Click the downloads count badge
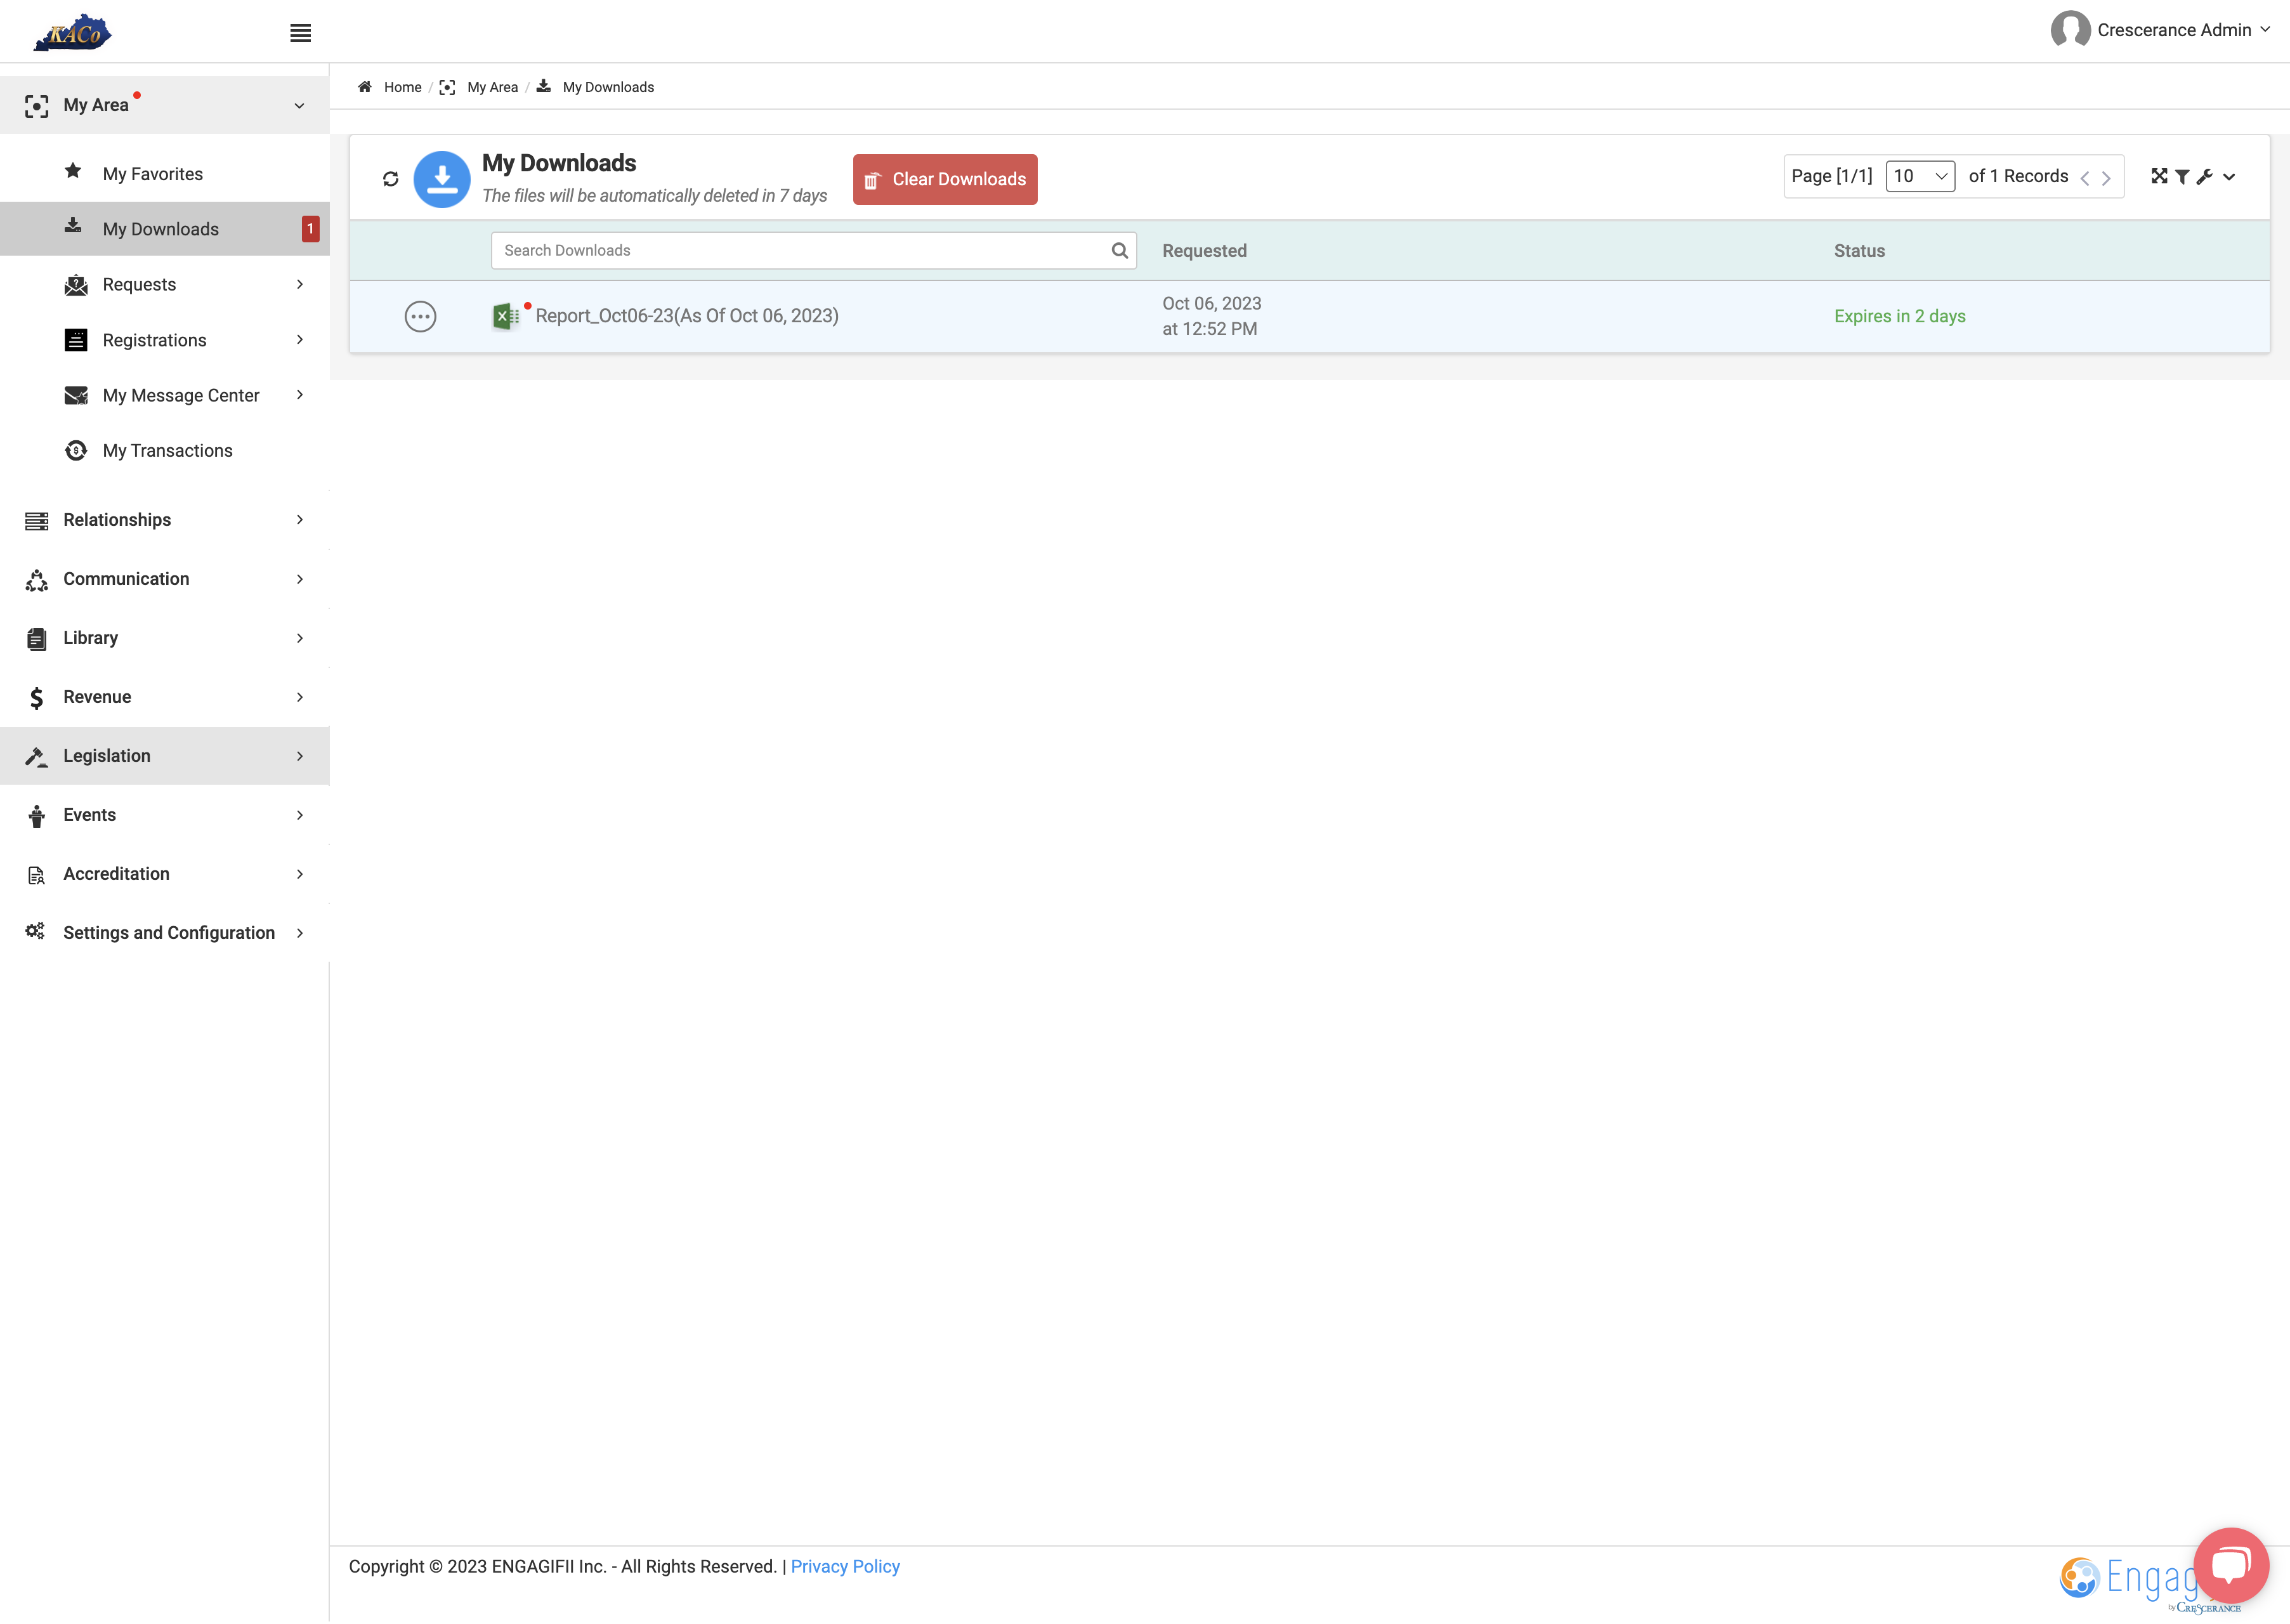This screenshot has width=2290, height=1624. coord(310,229)
